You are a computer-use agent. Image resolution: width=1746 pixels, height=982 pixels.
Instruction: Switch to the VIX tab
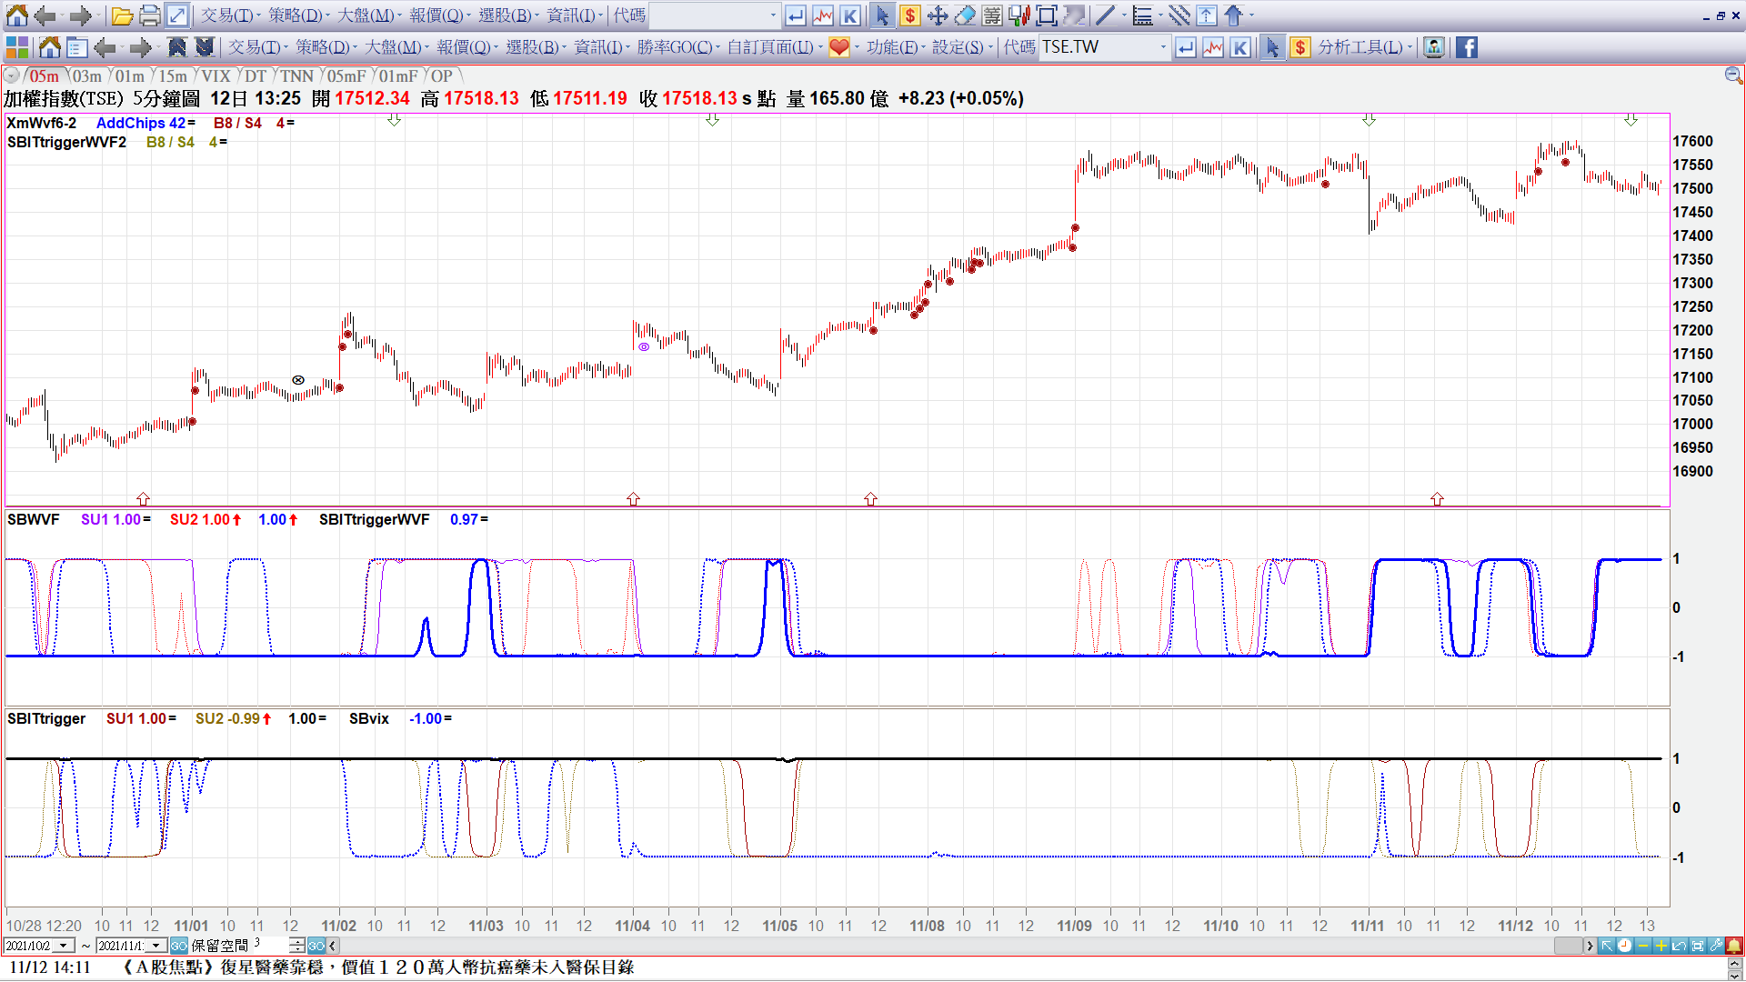[216, 76]
